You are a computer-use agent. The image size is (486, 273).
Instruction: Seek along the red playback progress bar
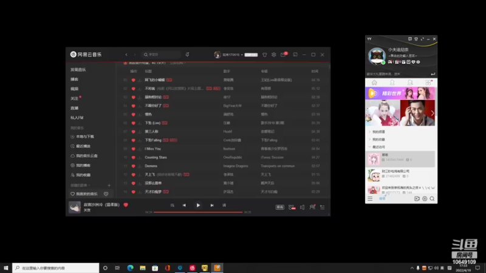click(x=198, y=212)
